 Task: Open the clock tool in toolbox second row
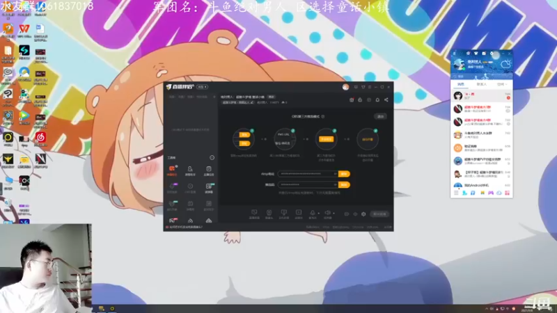(x=190, y=188)
